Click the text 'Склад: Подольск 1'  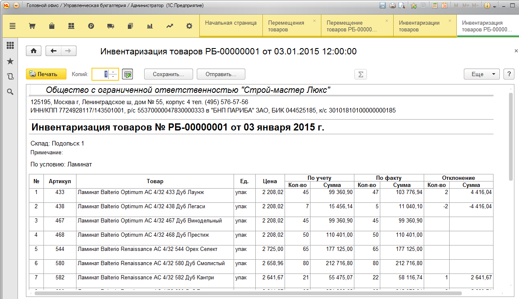coord(57,143)
